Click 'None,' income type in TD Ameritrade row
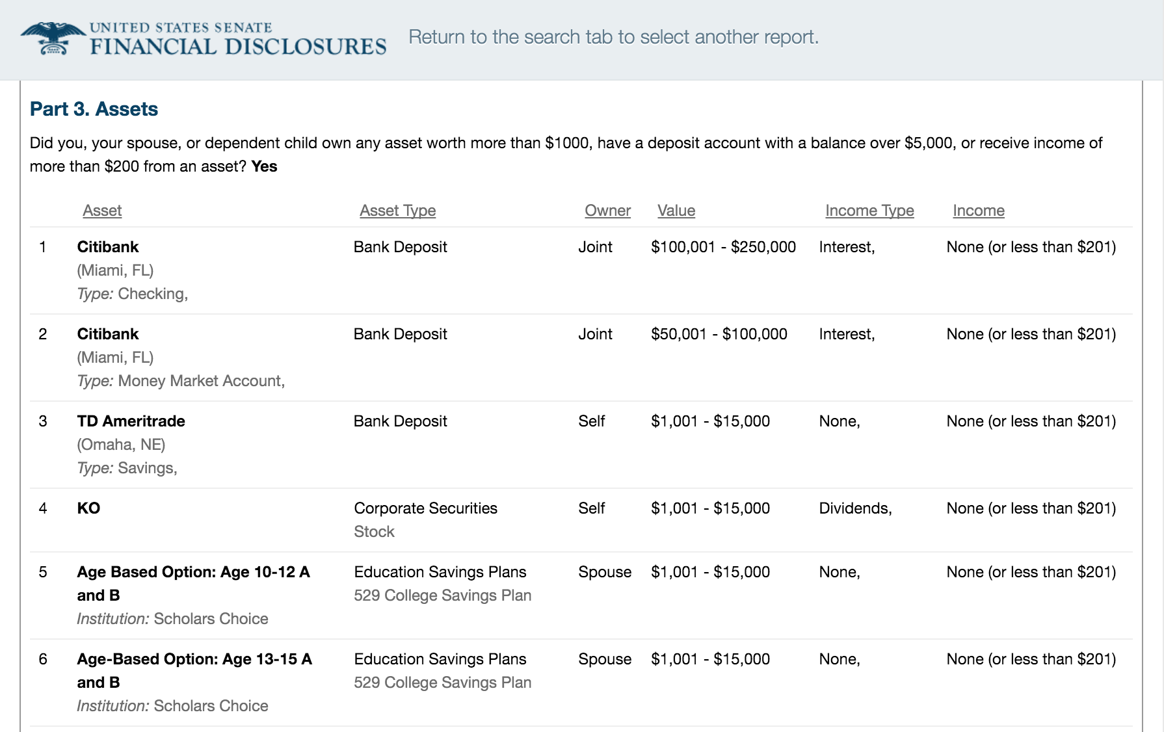 tap(840, 421)
